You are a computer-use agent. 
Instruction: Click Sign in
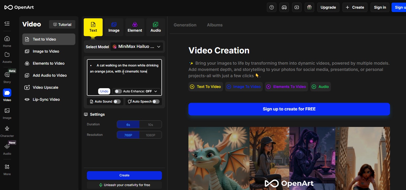tap(380, 7)
